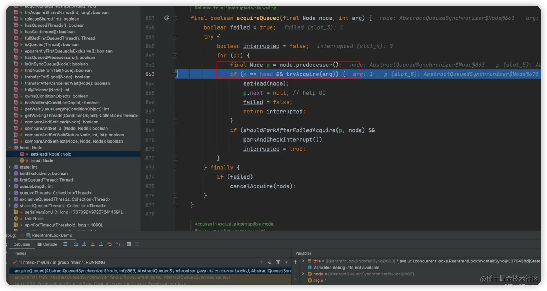The width and height of the screenshot is (547, 291).
Task: Select fullGetFirstQueuedThread(): Thread method
Action: (x=60, y=38)
